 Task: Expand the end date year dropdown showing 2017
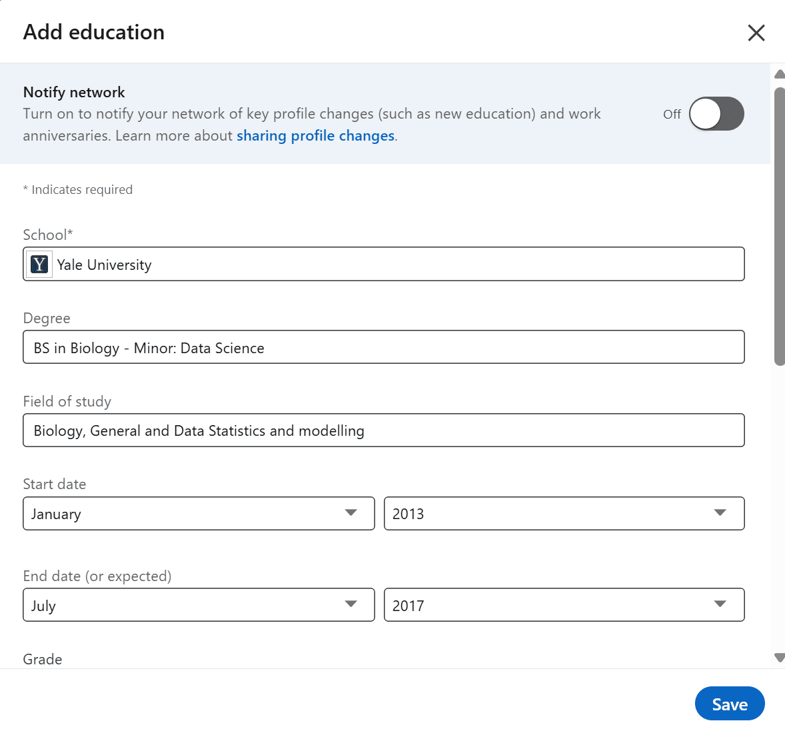pos(564,604)
